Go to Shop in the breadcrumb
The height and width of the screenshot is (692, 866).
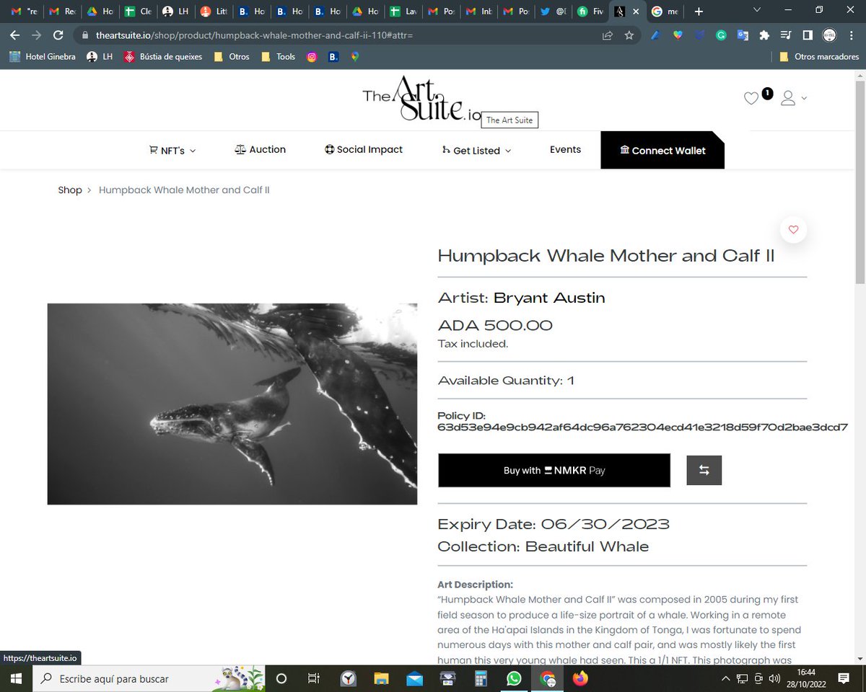coord(70,190)
